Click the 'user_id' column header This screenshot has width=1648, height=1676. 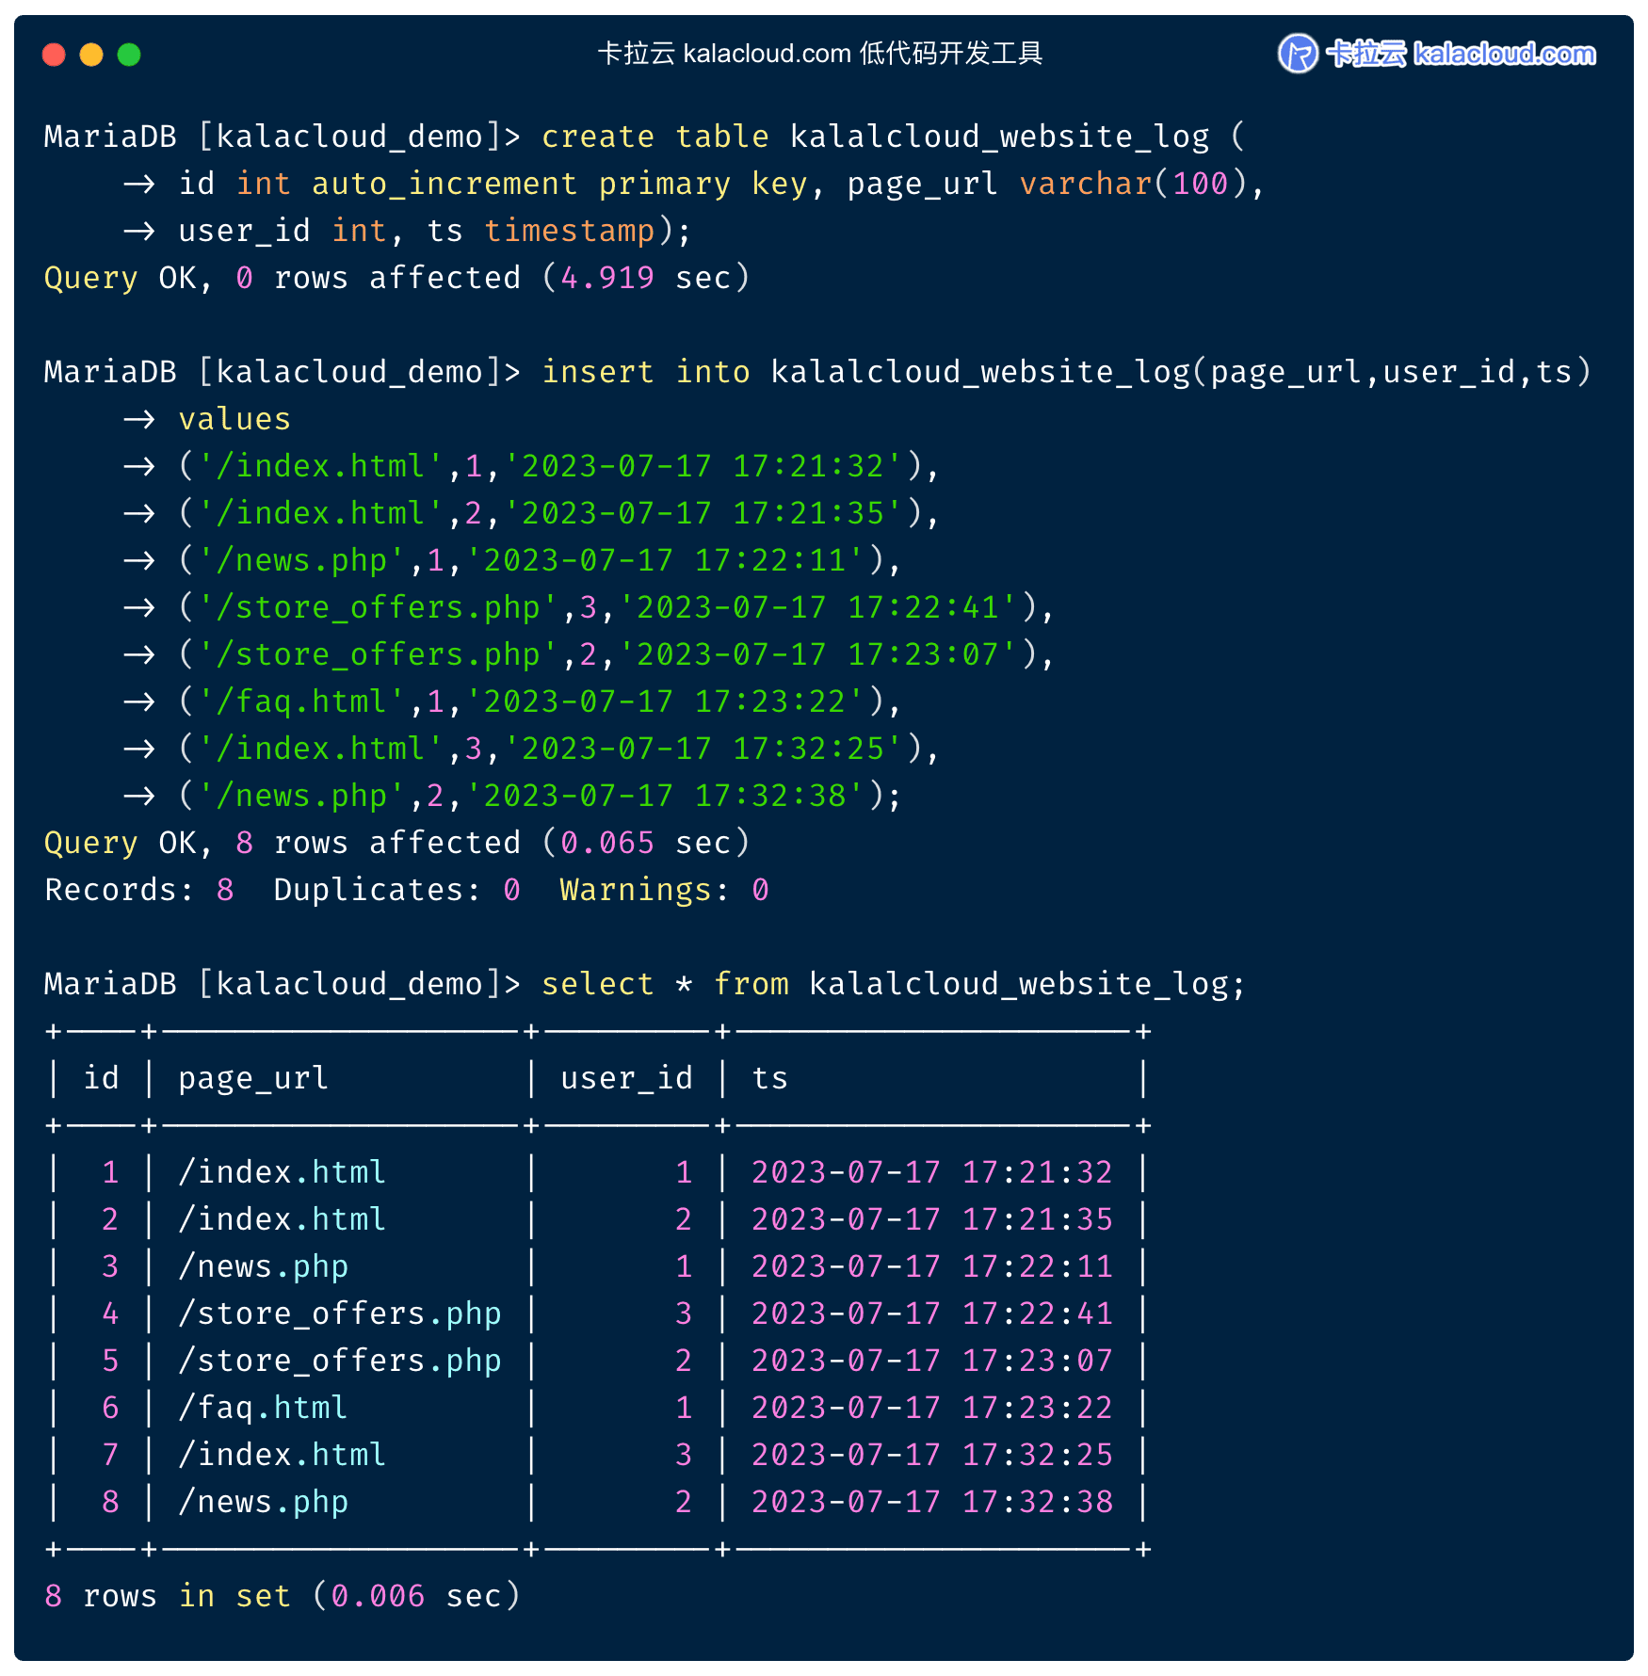point(626,1078)
